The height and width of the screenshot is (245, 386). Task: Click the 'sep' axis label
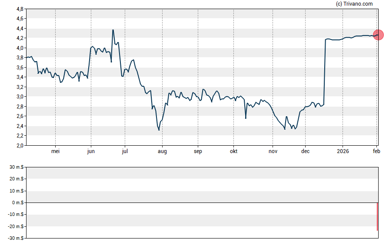[198, 151]
